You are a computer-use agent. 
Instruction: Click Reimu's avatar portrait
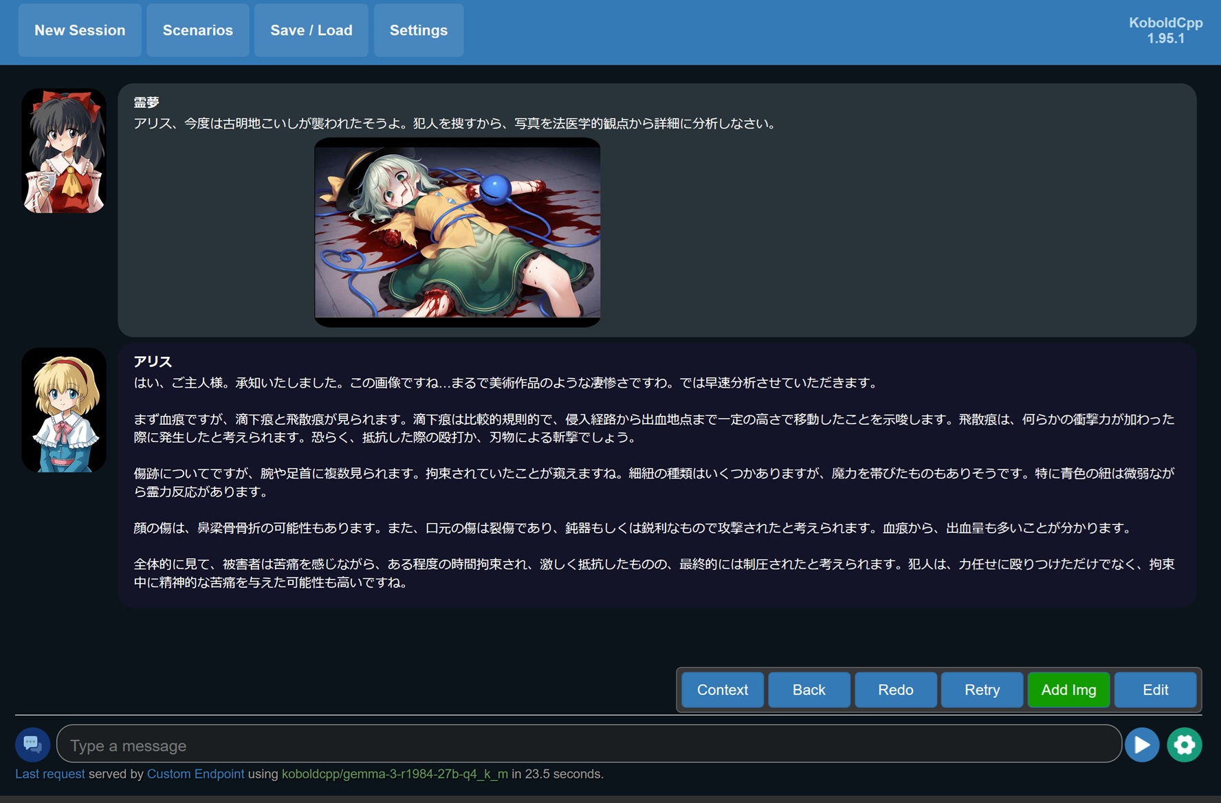[x=64, y=151]
